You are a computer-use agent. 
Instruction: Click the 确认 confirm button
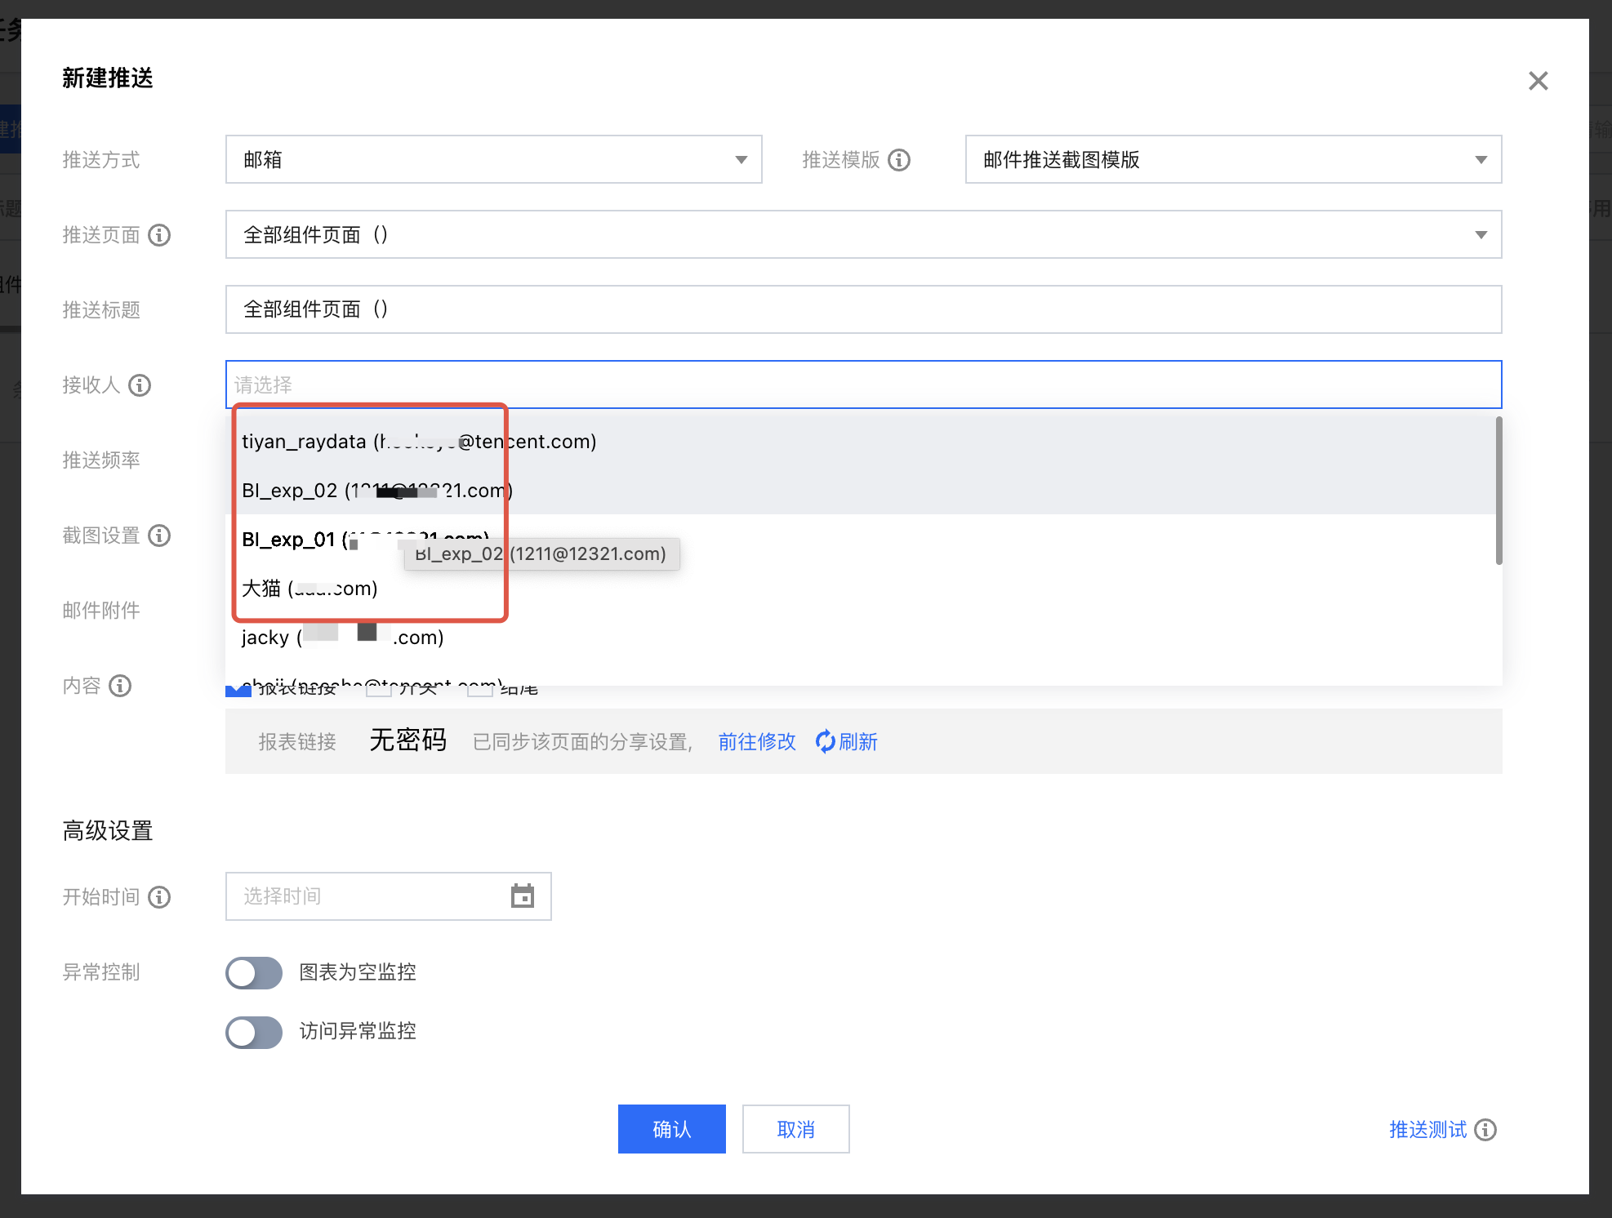pos(671,1129)
